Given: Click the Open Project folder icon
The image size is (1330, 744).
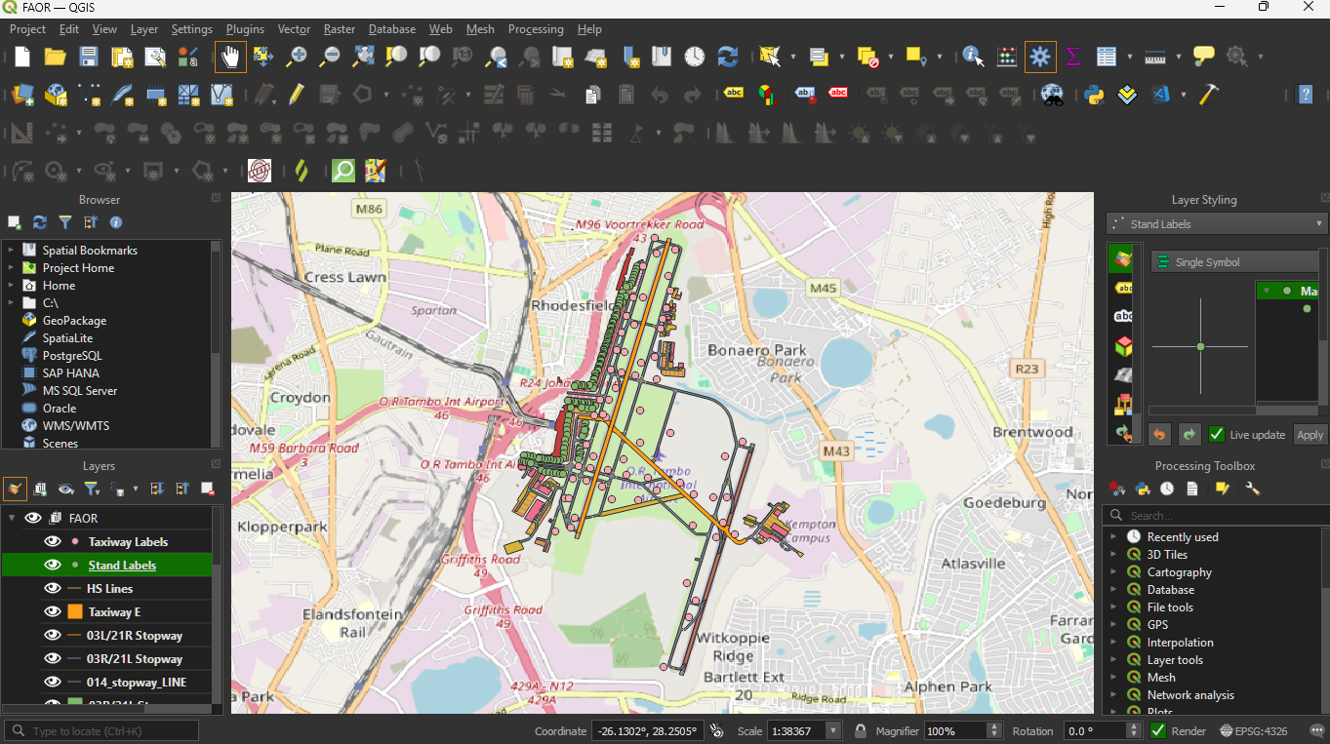Looking at the screenshot, I should click(56, 57).
